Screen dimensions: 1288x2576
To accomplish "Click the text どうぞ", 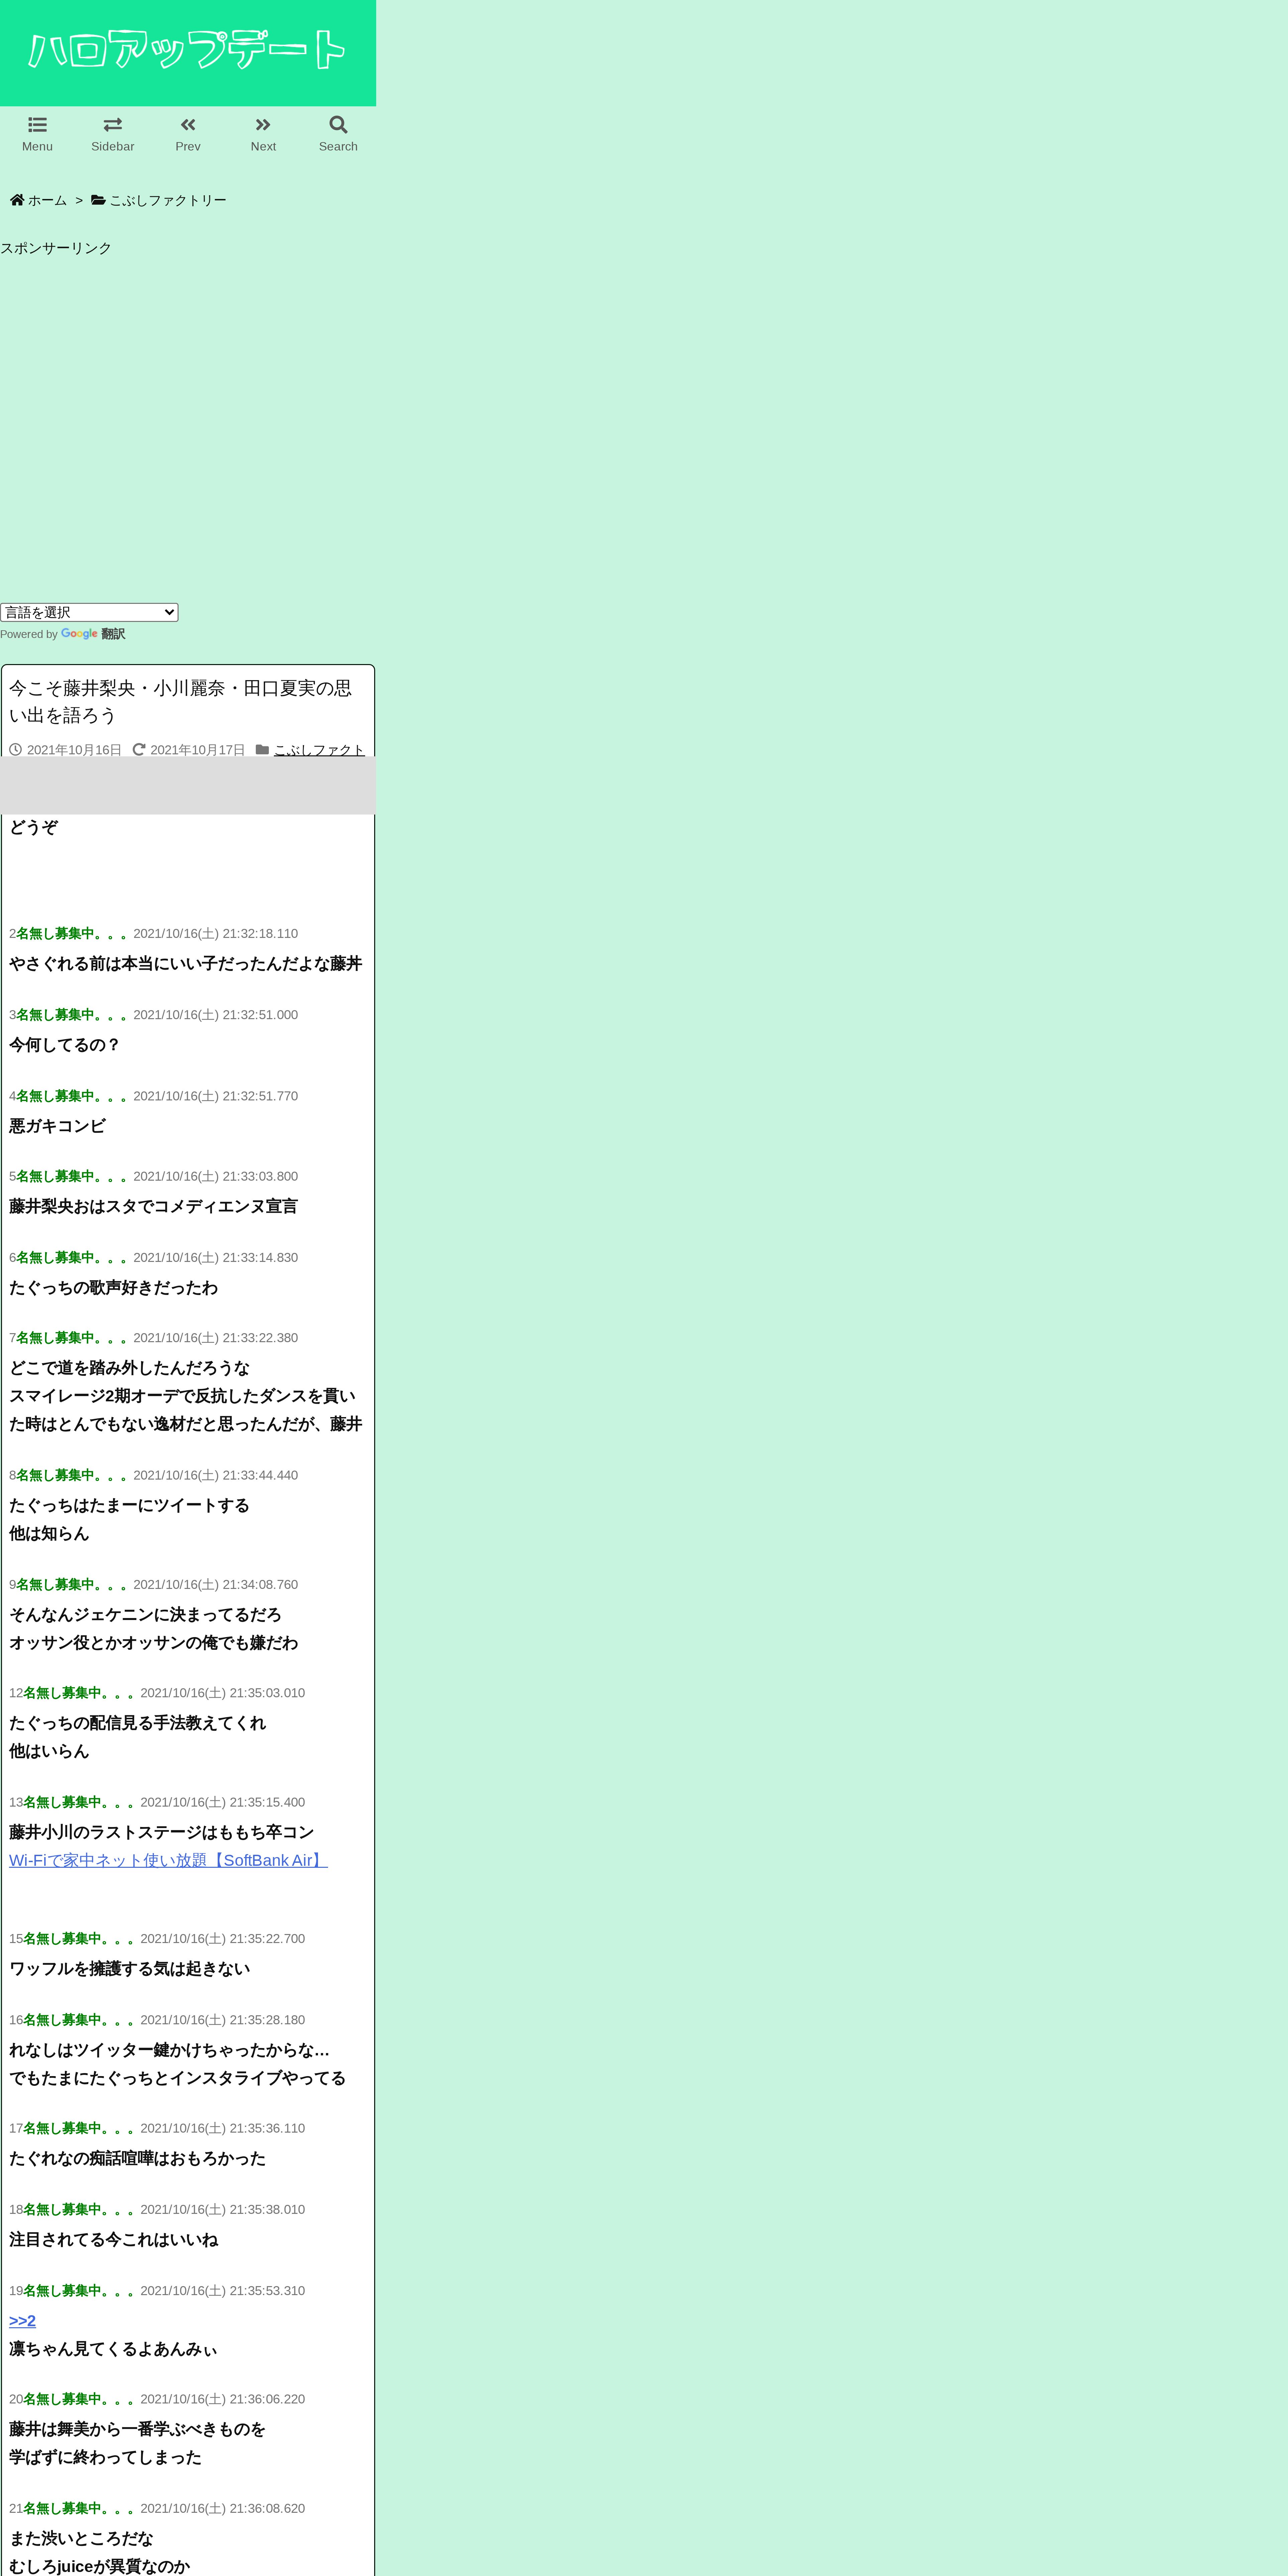I will 33,827.
